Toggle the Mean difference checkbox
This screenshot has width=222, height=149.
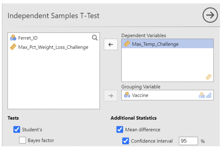click(x=120, y=130)
